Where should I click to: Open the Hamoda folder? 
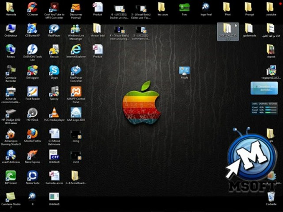[x=11, y=9]
